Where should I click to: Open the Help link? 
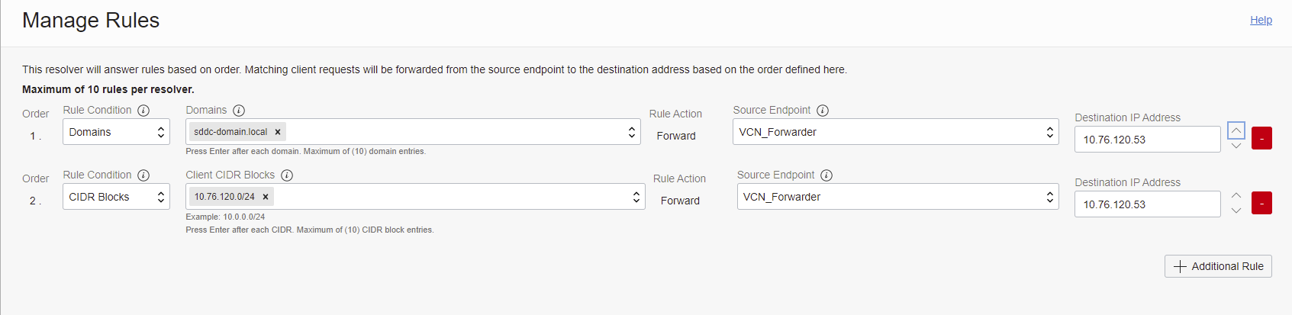pos(1261,20)
